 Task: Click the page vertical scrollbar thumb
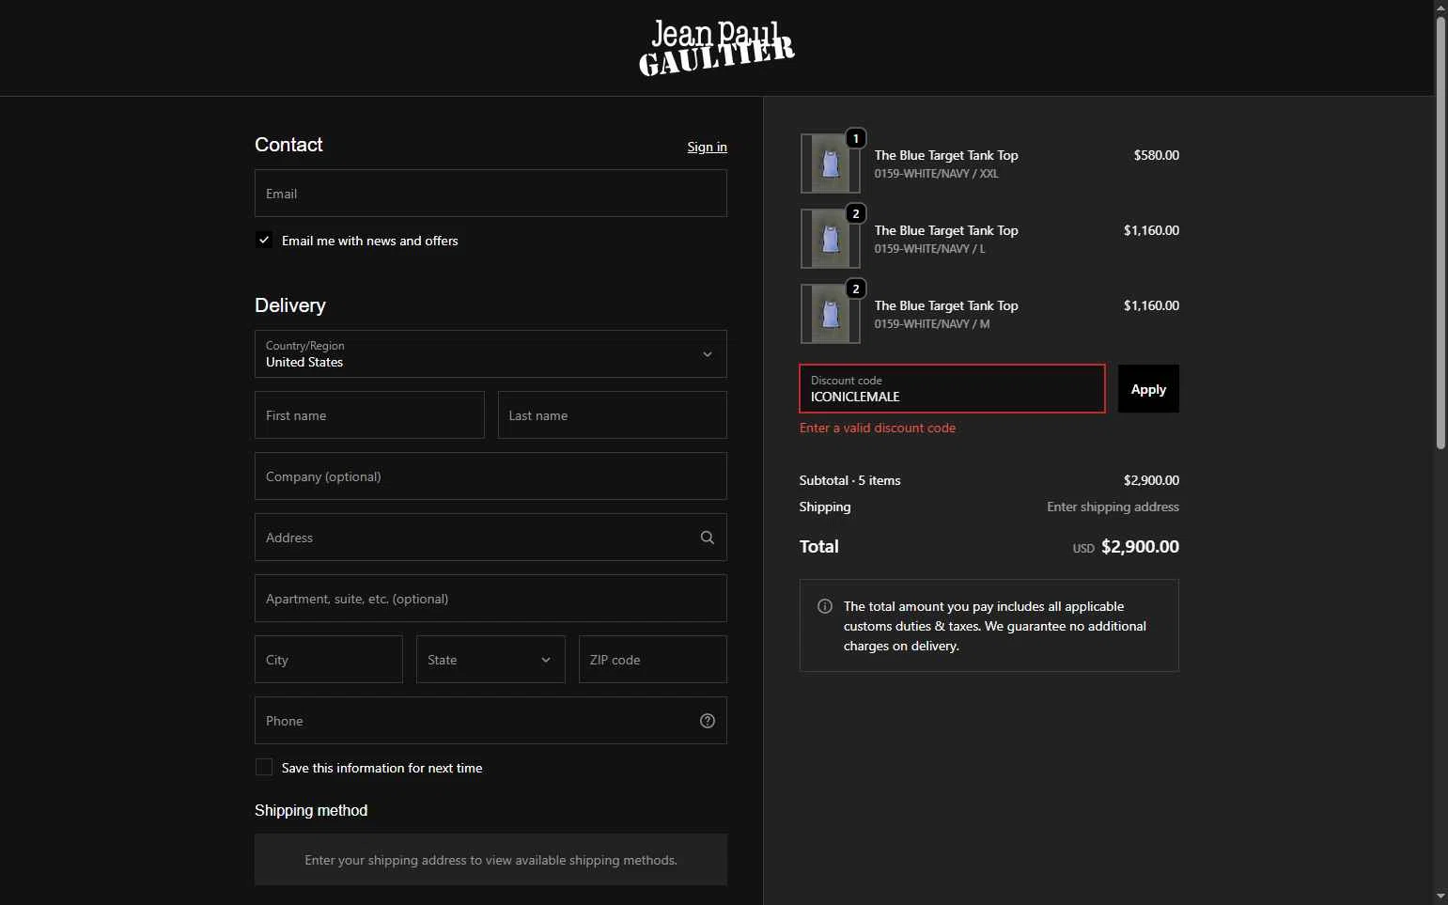coord(1440,233)
